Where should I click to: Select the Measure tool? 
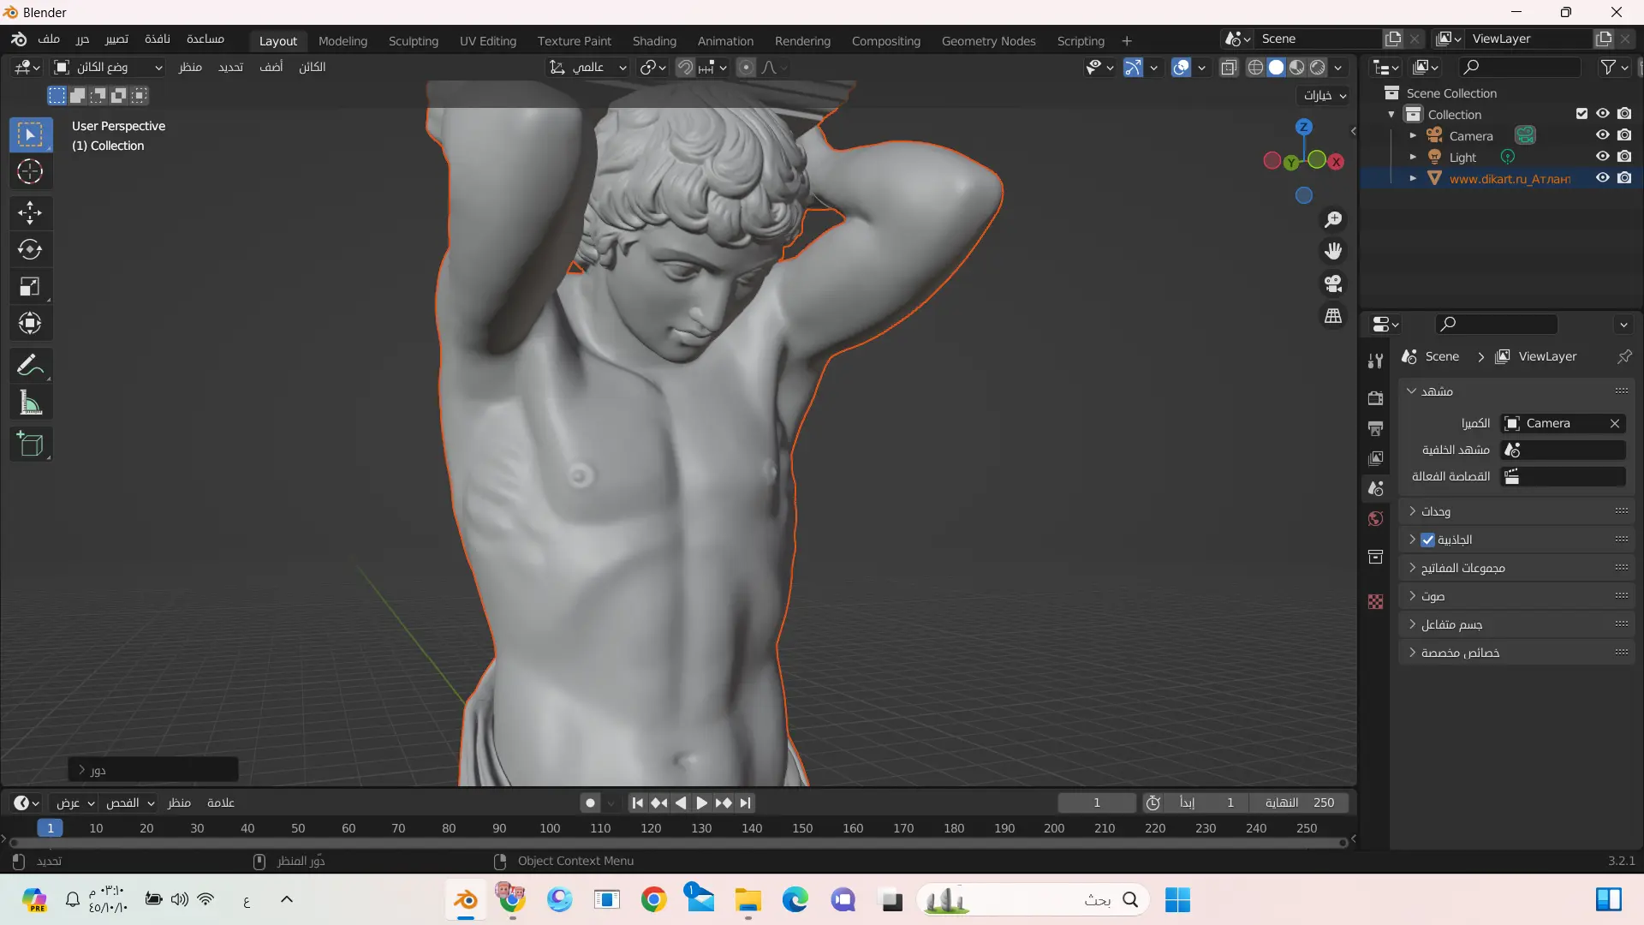coord(30,403)
